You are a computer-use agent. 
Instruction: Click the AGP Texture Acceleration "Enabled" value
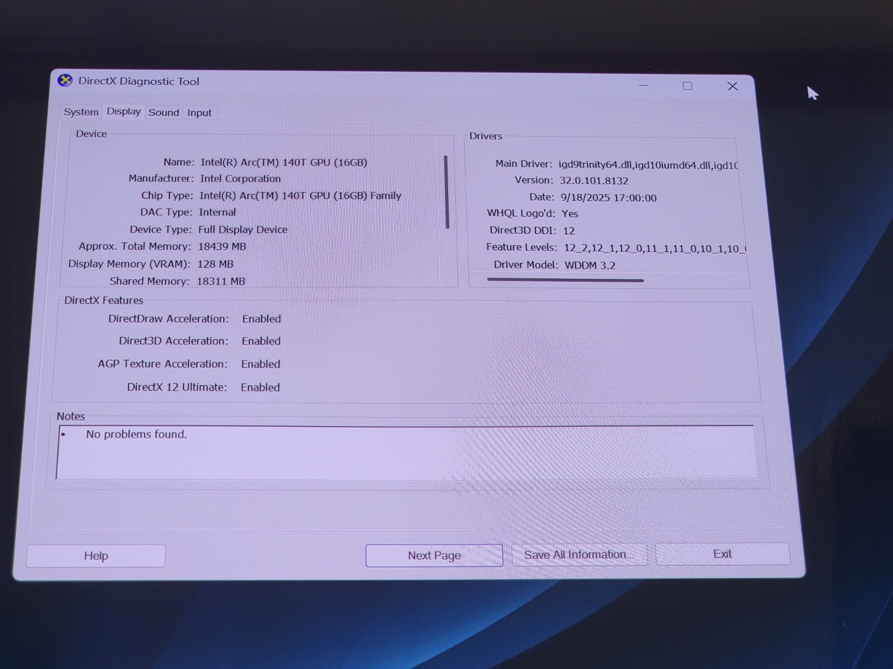(x=261, y=364)
